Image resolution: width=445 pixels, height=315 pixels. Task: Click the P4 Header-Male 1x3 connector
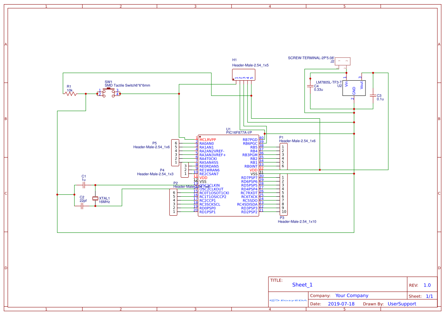[x=186, y=170]
